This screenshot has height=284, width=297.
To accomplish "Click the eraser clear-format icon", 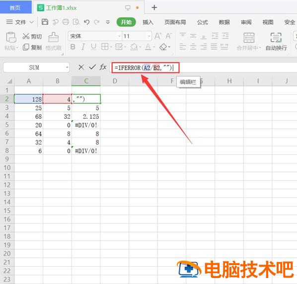I will 163,47.
